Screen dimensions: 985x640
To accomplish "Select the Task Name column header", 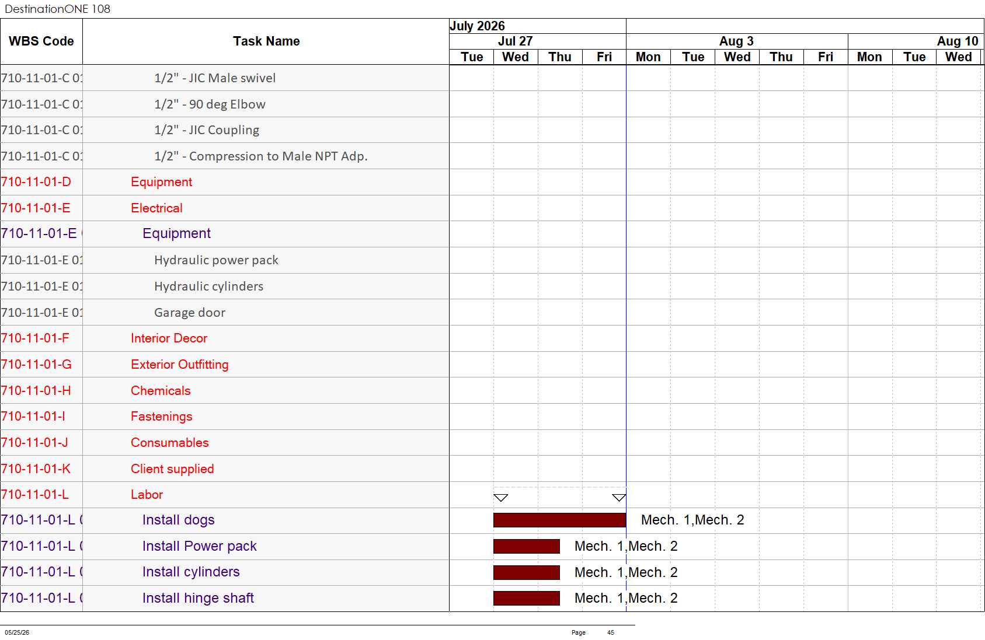I will click(266, 41).
